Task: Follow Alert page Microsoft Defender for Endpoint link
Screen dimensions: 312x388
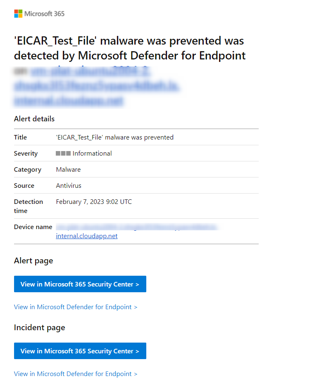Action: point(76,307)
